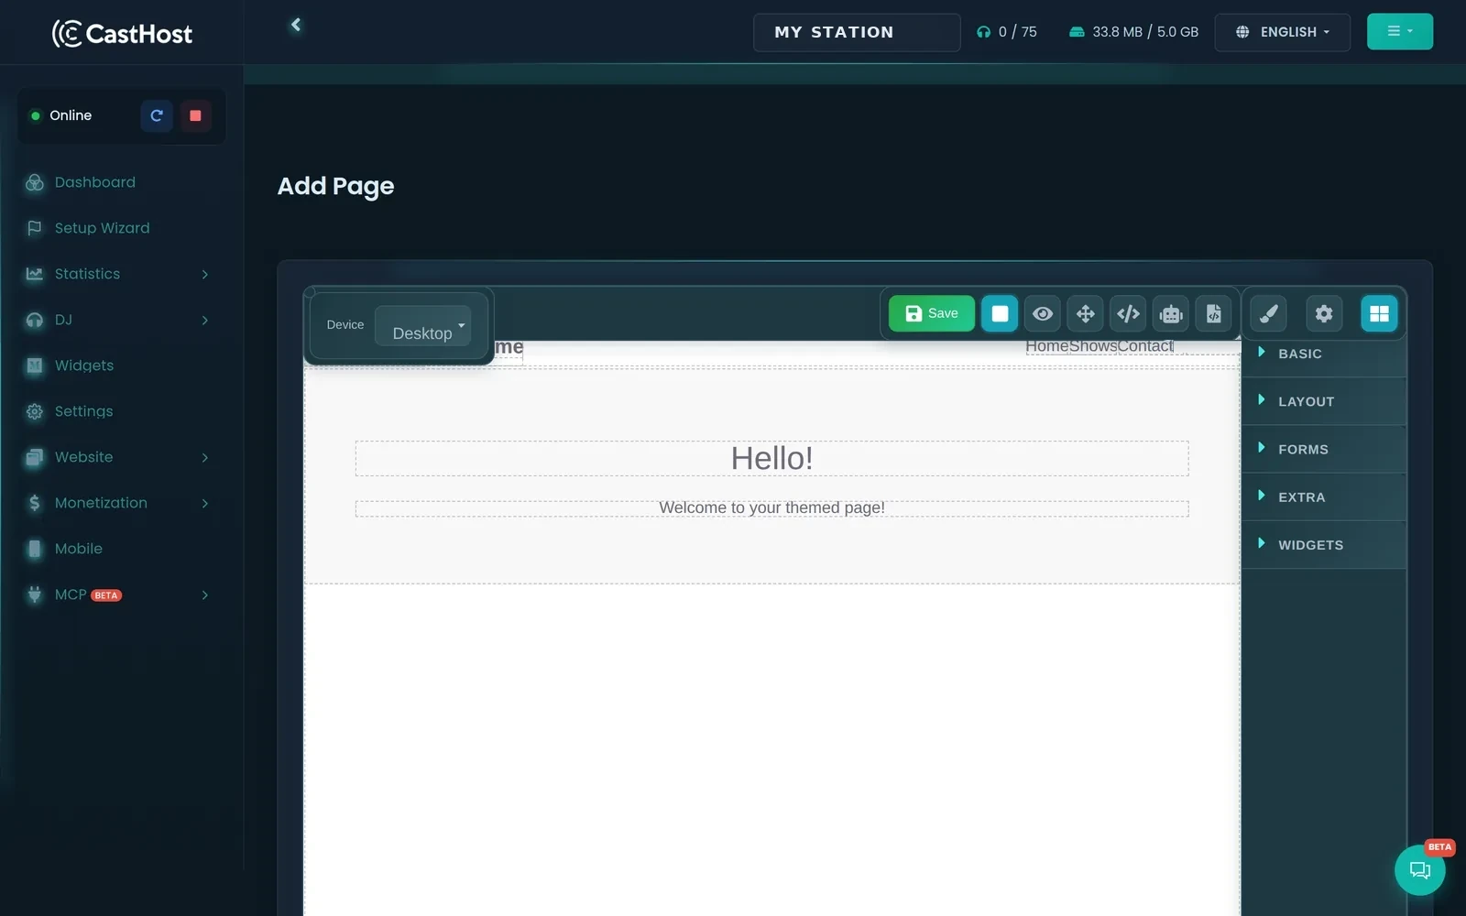
Task: Stop the station using the red stop button
Action: click(195, 115)
